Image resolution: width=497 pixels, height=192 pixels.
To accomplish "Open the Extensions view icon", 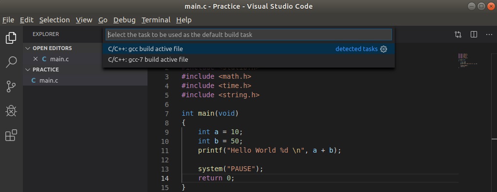I will click(11, 135).
